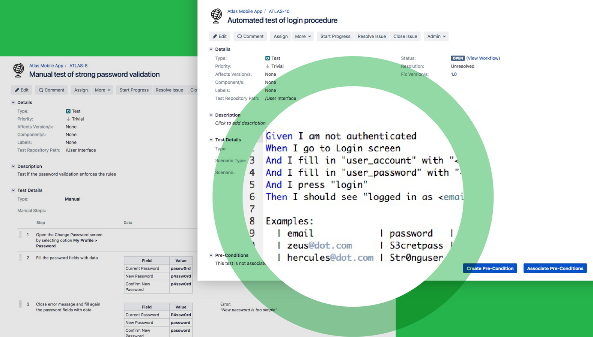Screen dimensions: 593x337
Task: Click the globe project icon of ATLAS-10
Action: 216,16
